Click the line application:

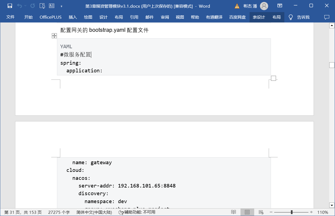click(84, 71)
